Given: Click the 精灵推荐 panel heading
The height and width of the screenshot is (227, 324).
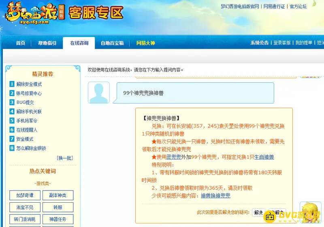Looking at the screenshot, I should (x=43, y=74).
